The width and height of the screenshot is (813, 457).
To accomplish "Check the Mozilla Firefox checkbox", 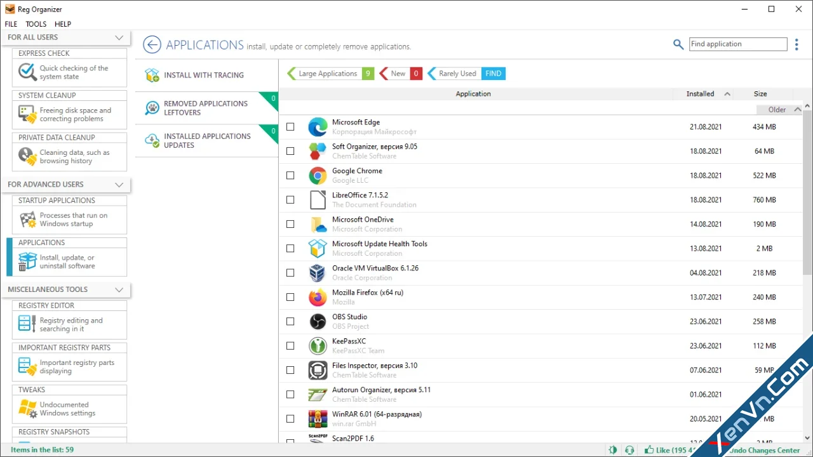I will (290, 297).
